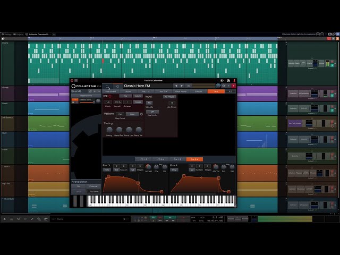Click the Classic Horn EM preset name
The width and height of the screenshot is (340, 255).
(137, 86)
